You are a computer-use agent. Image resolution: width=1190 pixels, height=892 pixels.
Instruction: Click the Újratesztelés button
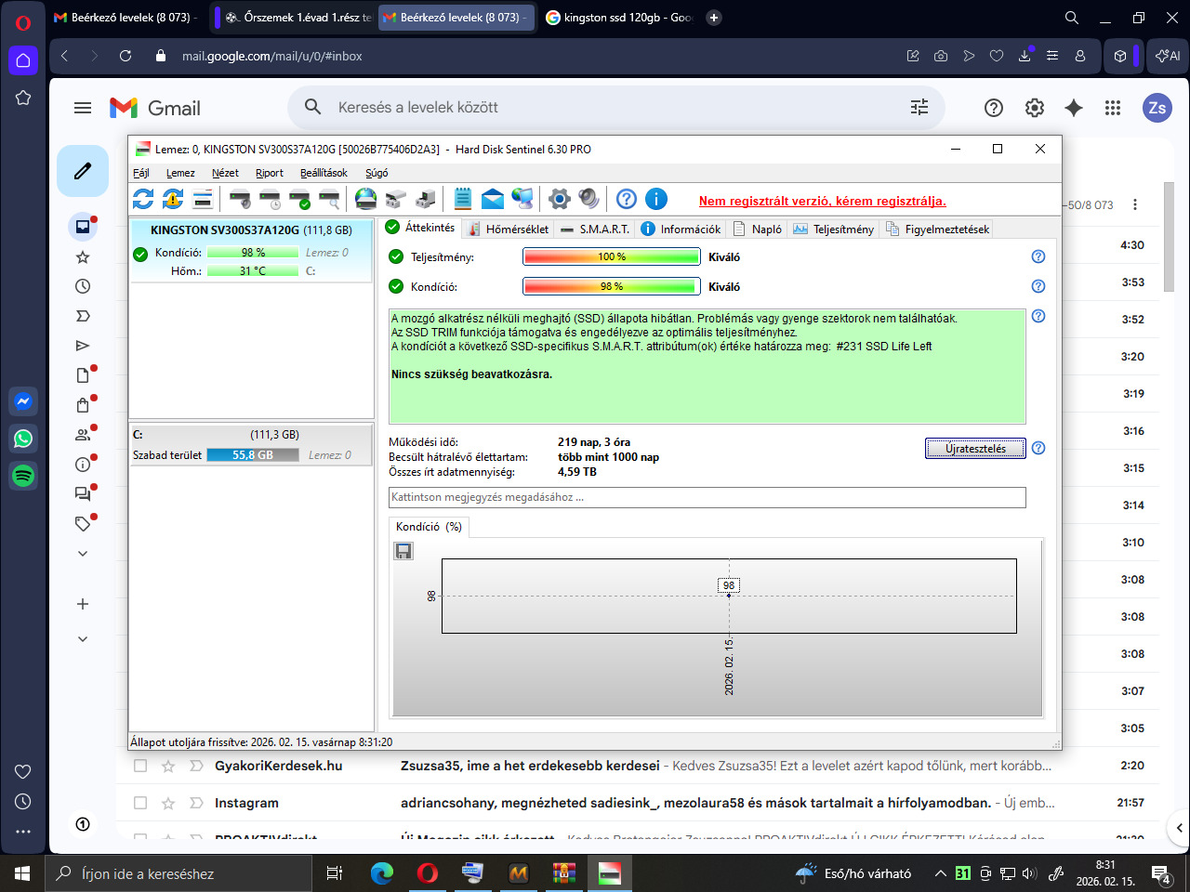pos(975,449)
